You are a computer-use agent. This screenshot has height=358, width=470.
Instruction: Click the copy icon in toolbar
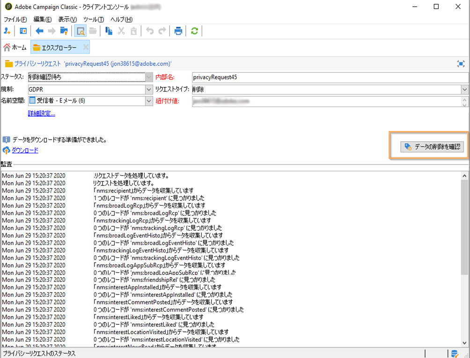tap(109, 30)
